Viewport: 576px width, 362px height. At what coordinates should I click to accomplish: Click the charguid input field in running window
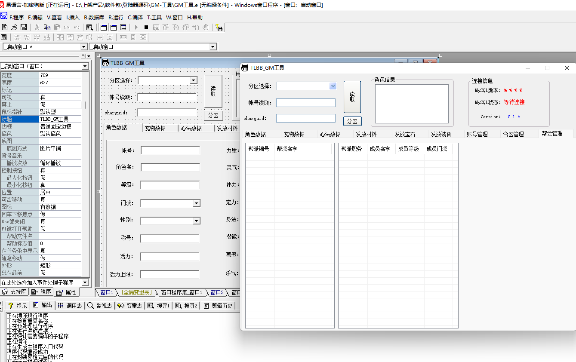[x=305, y=118]
